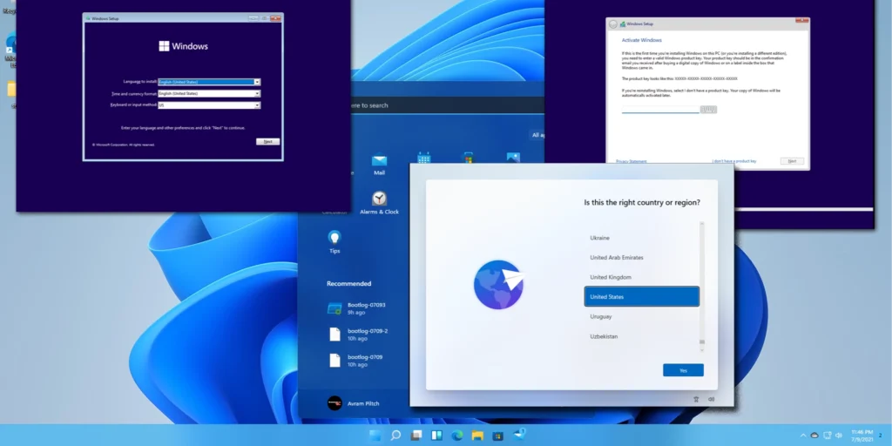Screen dimensions: 892x446
Task: Click the volume speaker icon in system tray
Action: [839, 436]
